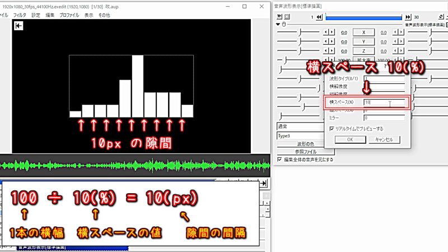
Task: Confirm with the OK button
Action: [x=350, y=139]
